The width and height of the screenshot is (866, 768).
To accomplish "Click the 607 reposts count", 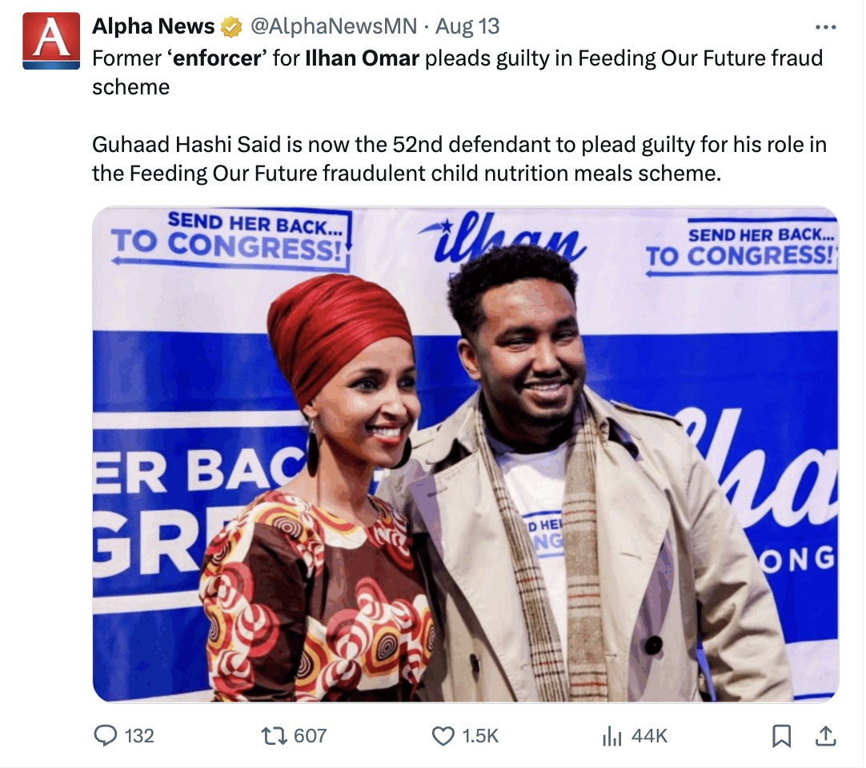I will tap(311, 735).
